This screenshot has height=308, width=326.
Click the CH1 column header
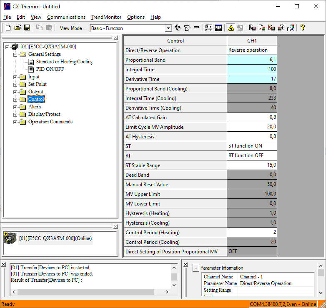[252, 40]
